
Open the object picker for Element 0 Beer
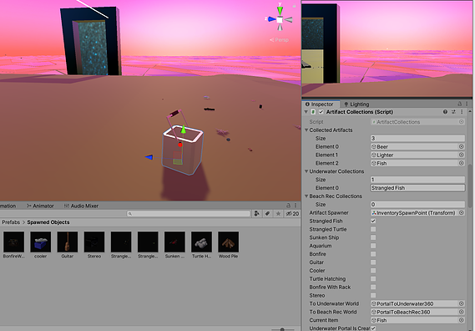pyautogui.click(x=461, y=146)
